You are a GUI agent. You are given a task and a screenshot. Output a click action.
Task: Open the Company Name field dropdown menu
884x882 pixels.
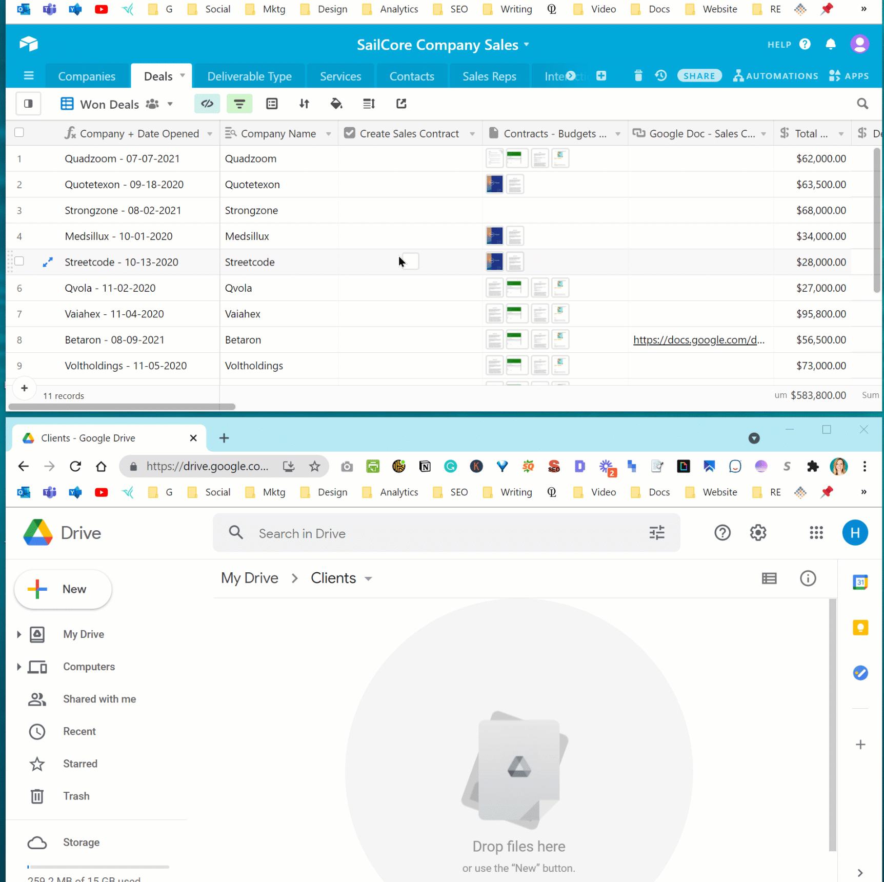click(329, 133)
